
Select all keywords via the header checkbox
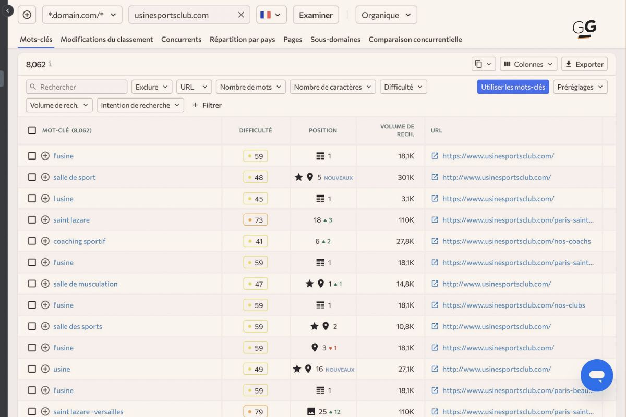click(x=32, y=130)
